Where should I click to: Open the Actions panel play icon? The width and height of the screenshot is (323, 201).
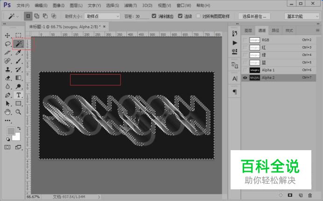point(235,43)
